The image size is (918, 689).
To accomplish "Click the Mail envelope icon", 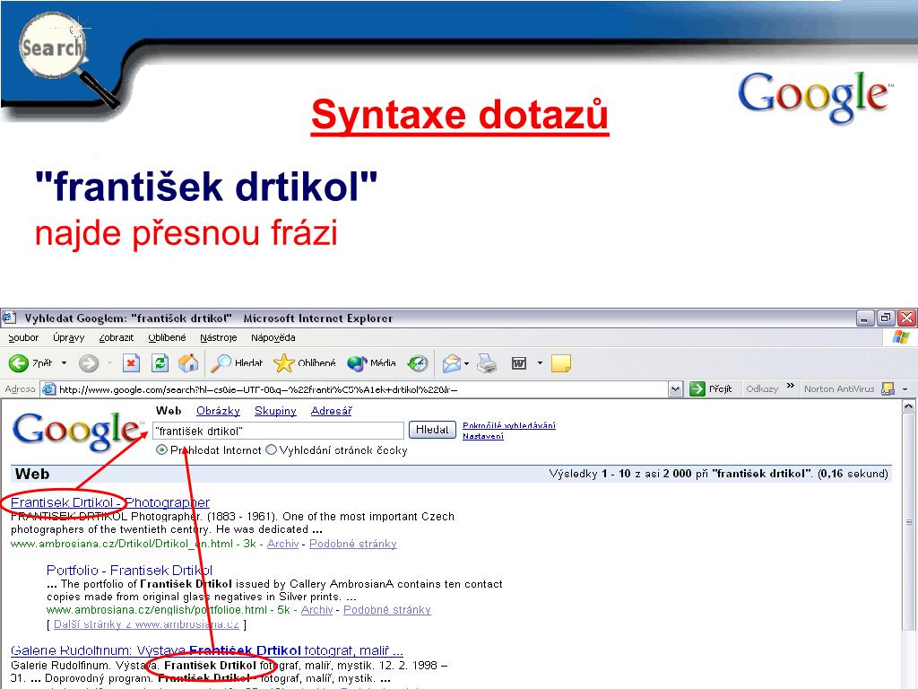I will (x=452, y=363).
